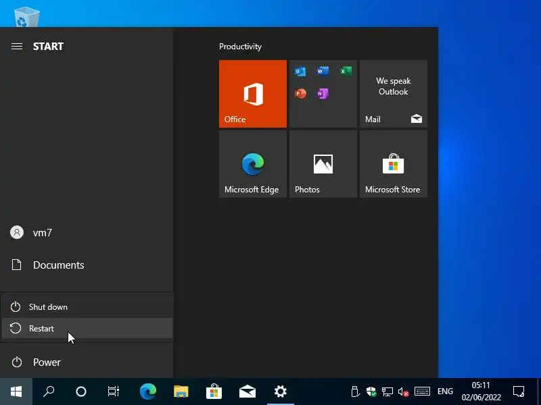
Task: Open the network tray icon
Action: pyautogui.click(x=387, y=391)
